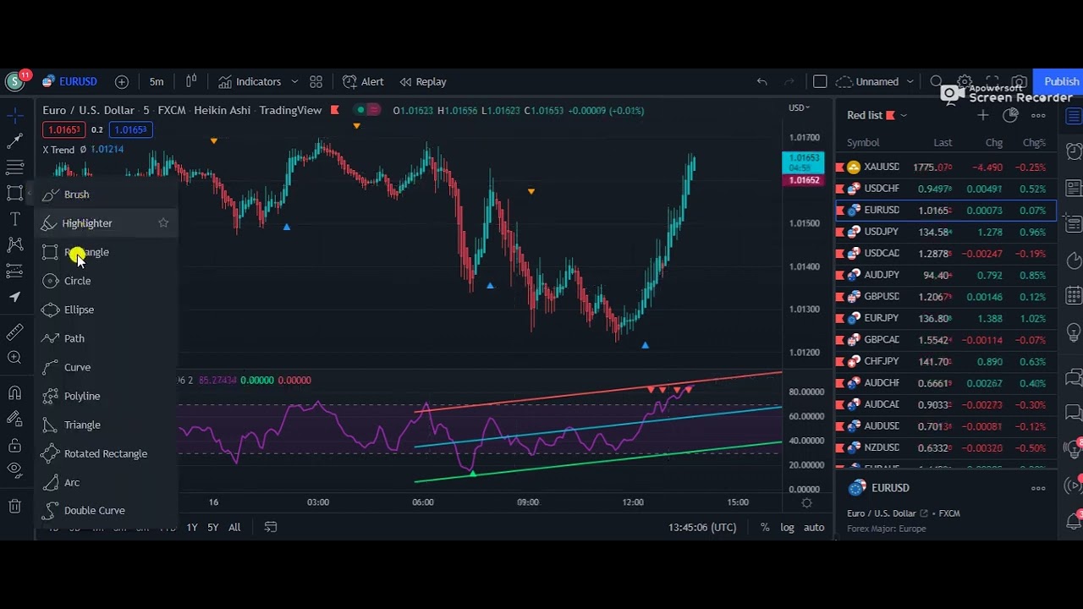This screenshot has height=609, width=1083.
Task: Expand the favorite indicators dropdown arrow
Action: coord(294,82)
